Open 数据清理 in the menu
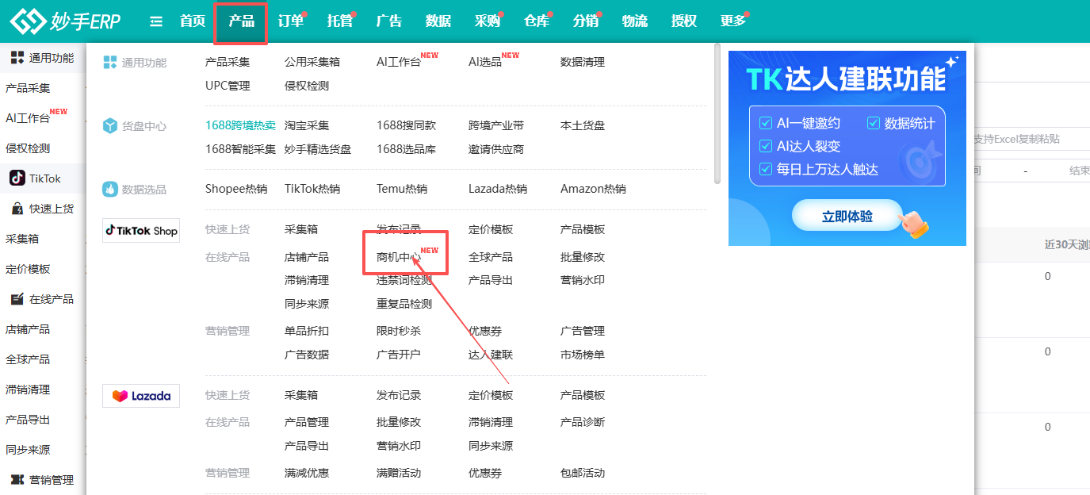The width and height of the screenshot is (1090, 495). 583,62
